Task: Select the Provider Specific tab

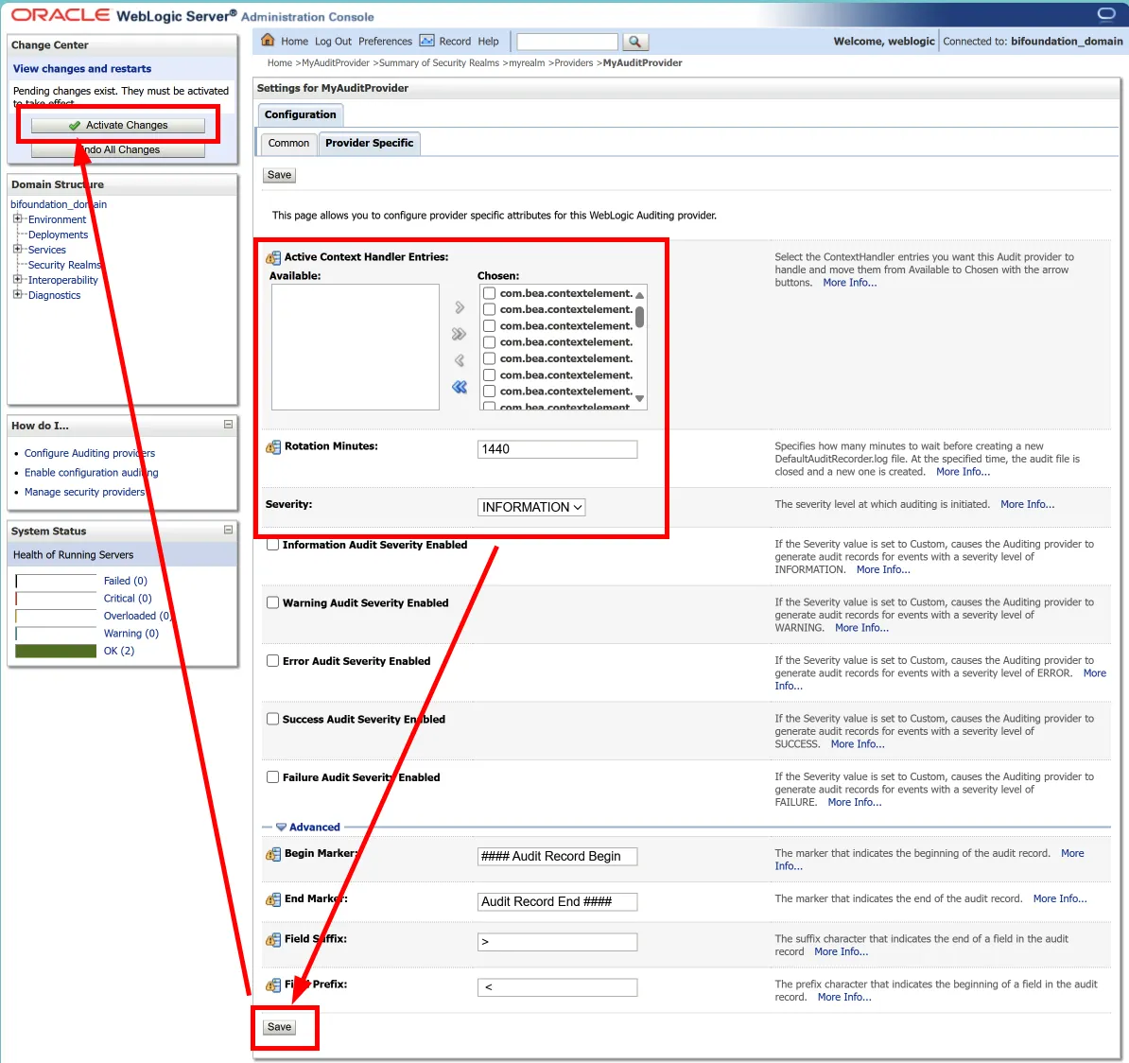Action: (x=370, y=144)
